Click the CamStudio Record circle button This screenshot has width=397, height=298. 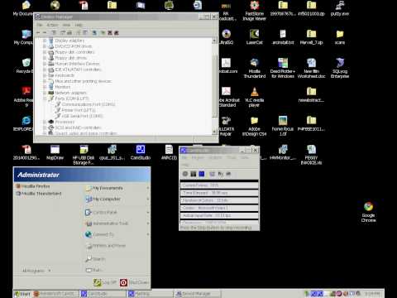point(185,174)
